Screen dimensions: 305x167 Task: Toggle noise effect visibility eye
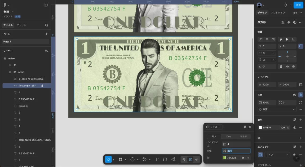[295, 155]
